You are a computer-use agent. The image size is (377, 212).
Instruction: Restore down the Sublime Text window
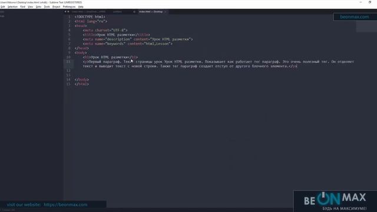370,2
